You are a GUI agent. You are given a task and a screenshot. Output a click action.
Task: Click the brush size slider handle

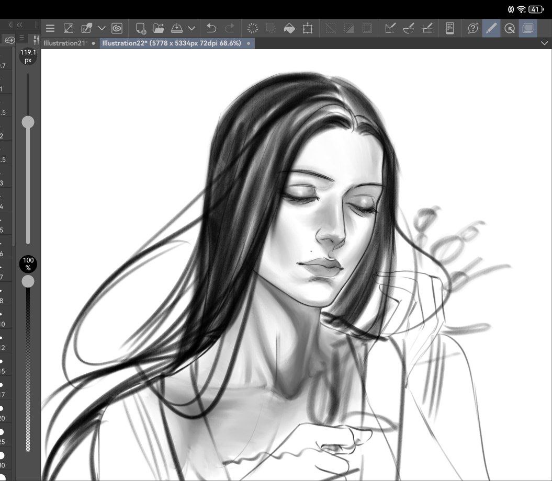[x=28, y=122]
